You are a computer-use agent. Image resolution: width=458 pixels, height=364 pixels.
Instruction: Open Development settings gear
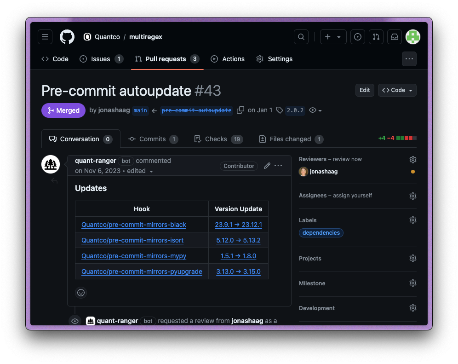413,308
